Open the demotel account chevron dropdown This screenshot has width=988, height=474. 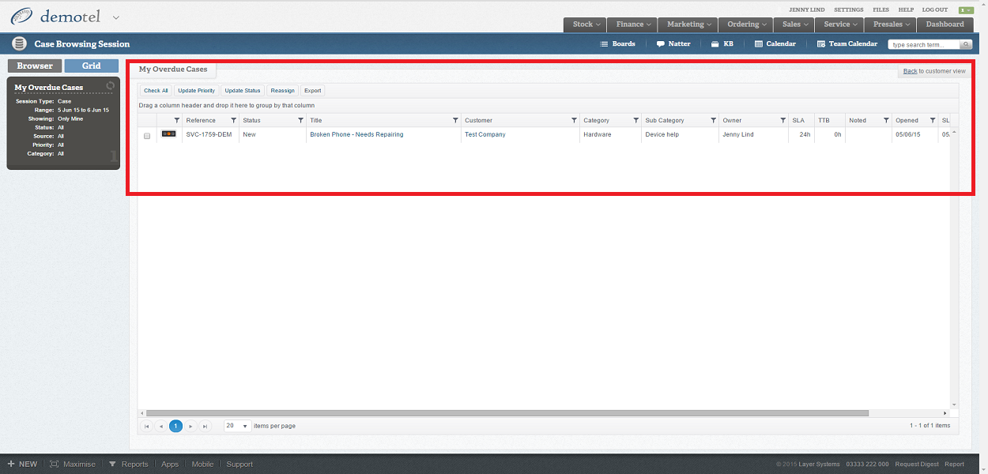pos(116,17)
